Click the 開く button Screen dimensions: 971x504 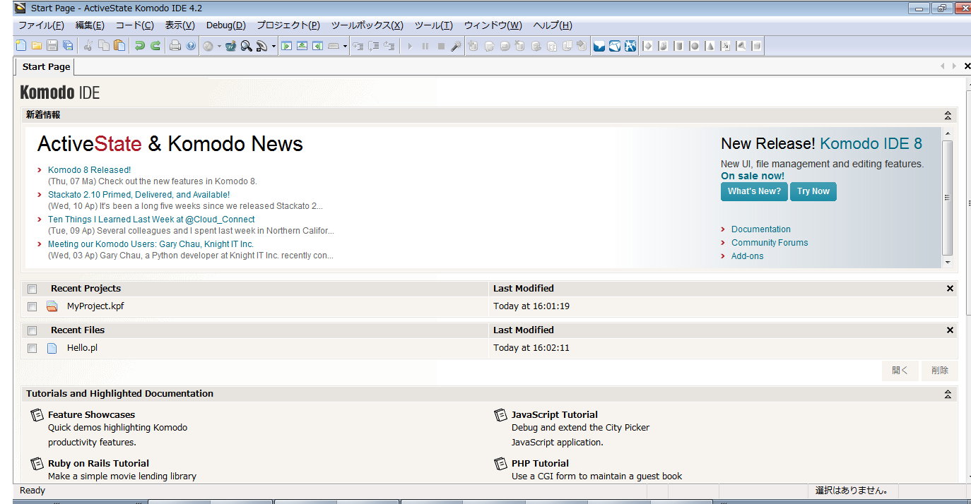[x=900, y=371]
